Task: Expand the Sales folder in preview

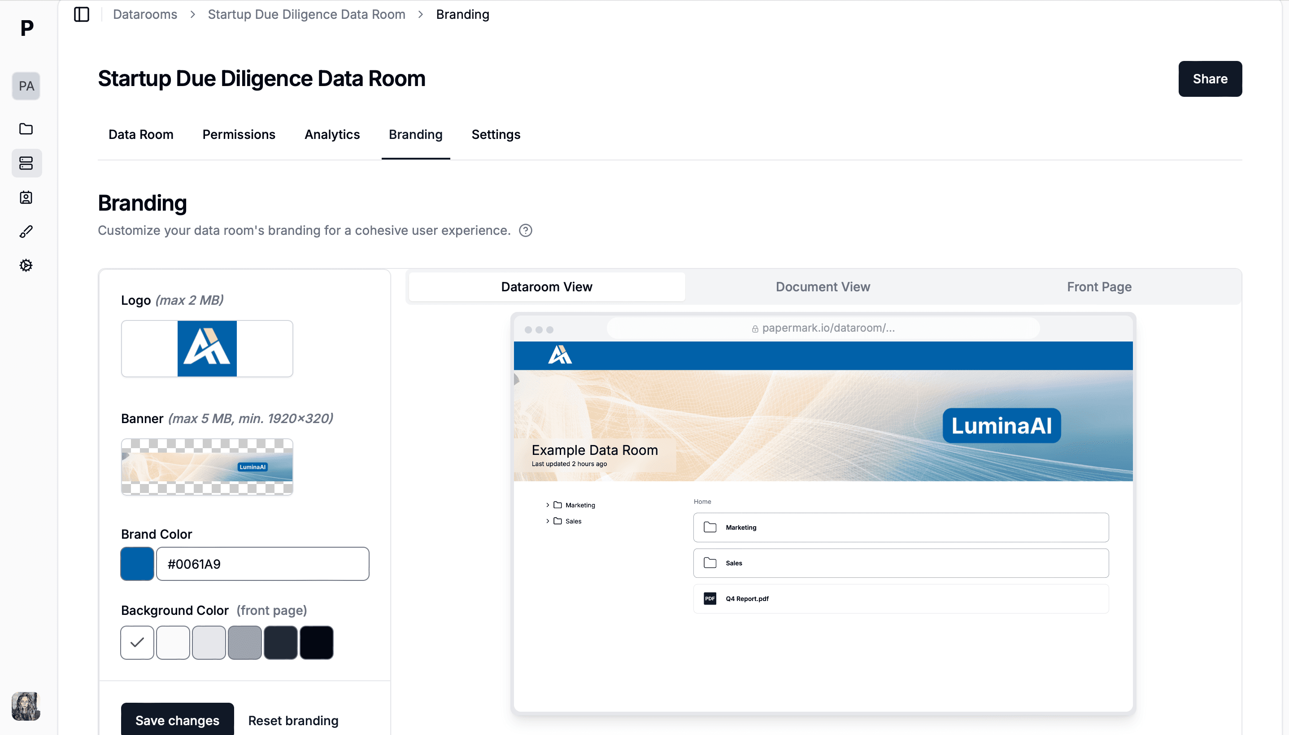Action: 547,521
